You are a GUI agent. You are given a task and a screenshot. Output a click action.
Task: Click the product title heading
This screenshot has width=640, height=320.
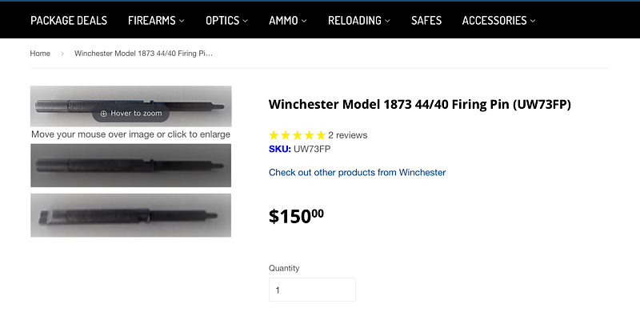coord(419,104)
